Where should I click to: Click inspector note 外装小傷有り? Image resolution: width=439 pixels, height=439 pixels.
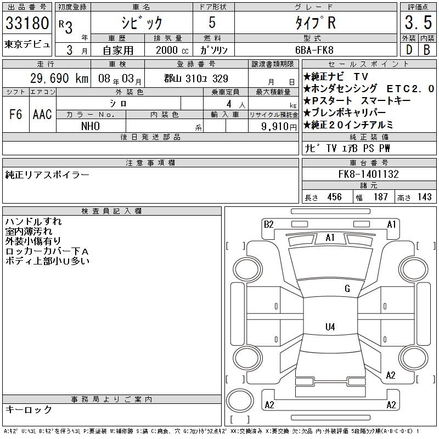coord(33,241)
